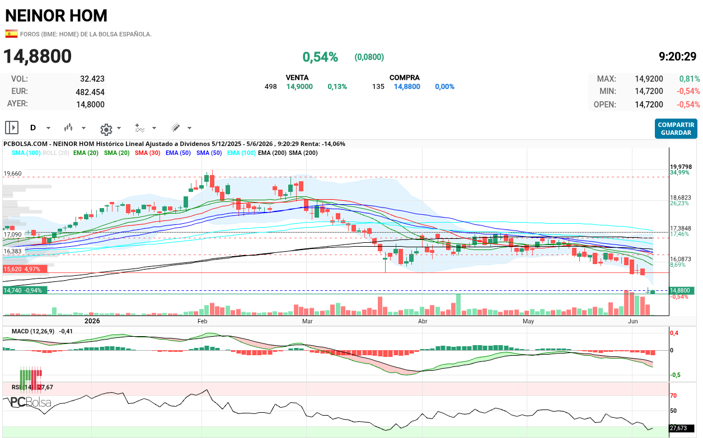The width and height of the screenshot is (703, 438).
Task: Toggle the greyed BOLL (20) indicator
Action: (56, 153)
